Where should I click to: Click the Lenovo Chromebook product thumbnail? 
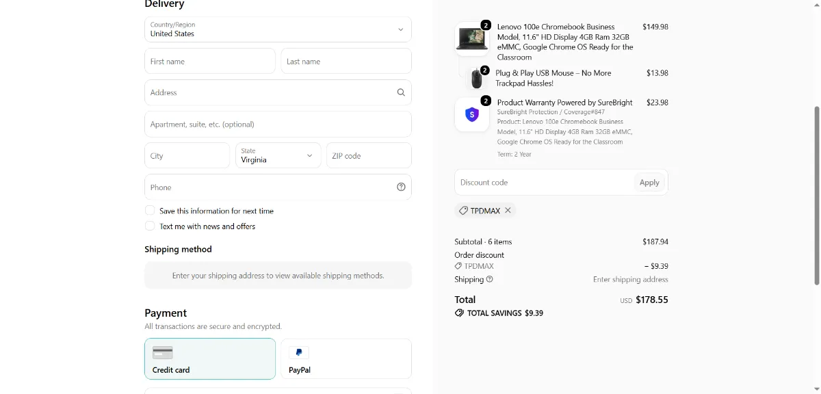[472, 40]
